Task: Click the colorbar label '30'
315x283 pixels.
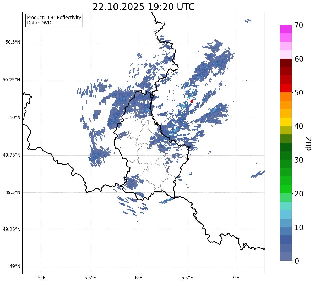Action: click(x=299, y=160)
